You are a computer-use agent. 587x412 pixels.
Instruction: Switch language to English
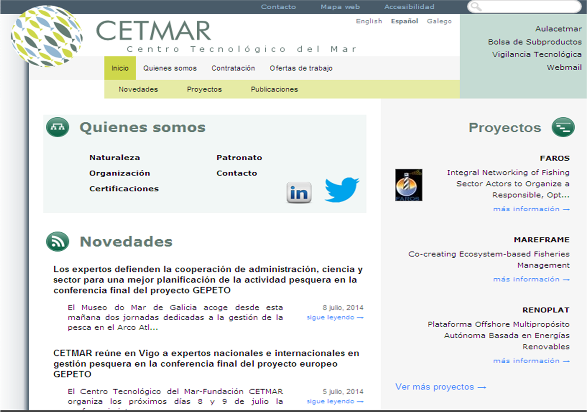pyautogui.click(x=369, y=21)
